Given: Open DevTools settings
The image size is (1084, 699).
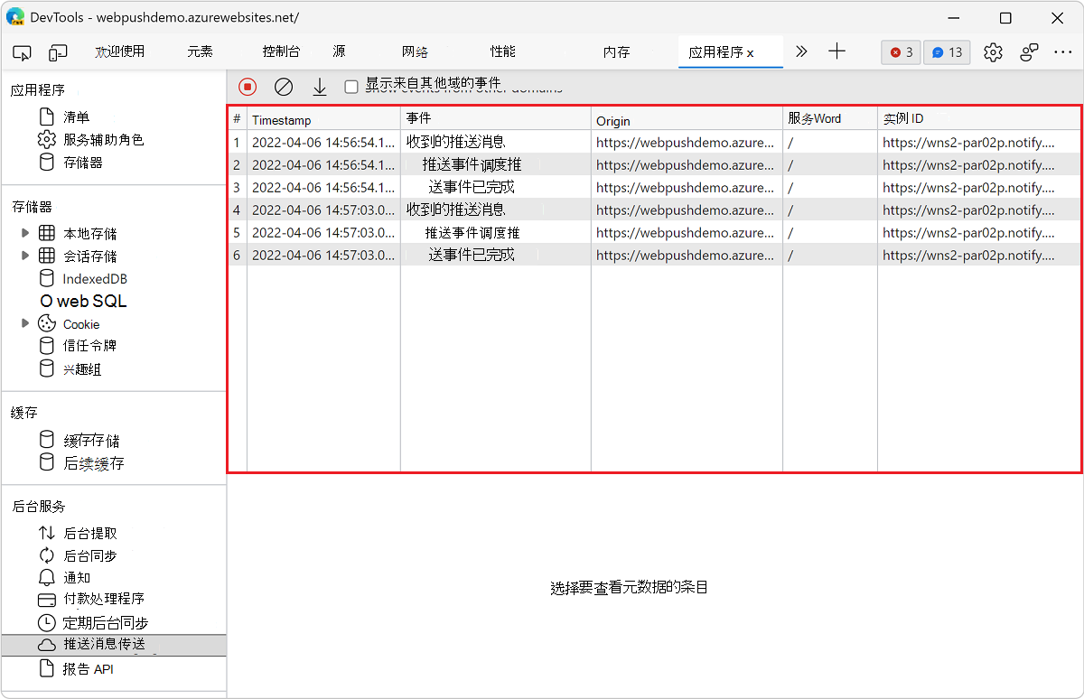Looking at the screenshot, I should (993, 52).
